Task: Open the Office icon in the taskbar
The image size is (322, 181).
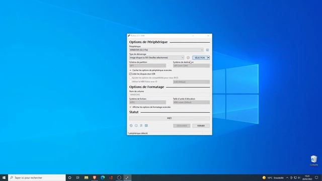Action: (x=111, y=177)
